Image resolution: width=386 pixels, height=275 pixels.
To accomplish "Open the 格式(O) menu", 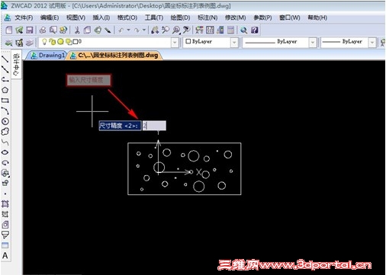I will 127,18.
